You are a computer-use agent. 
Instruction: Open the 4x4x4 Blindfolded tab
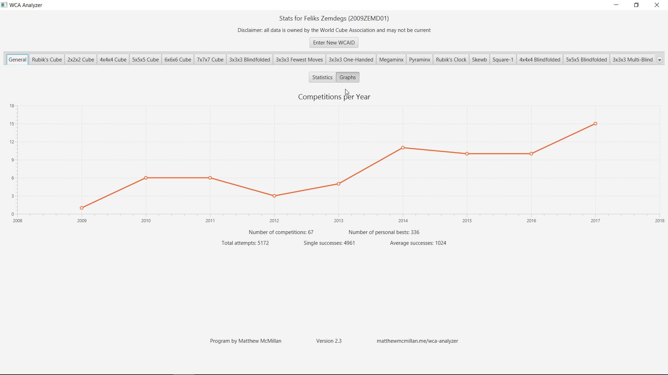tap(540, 60)
